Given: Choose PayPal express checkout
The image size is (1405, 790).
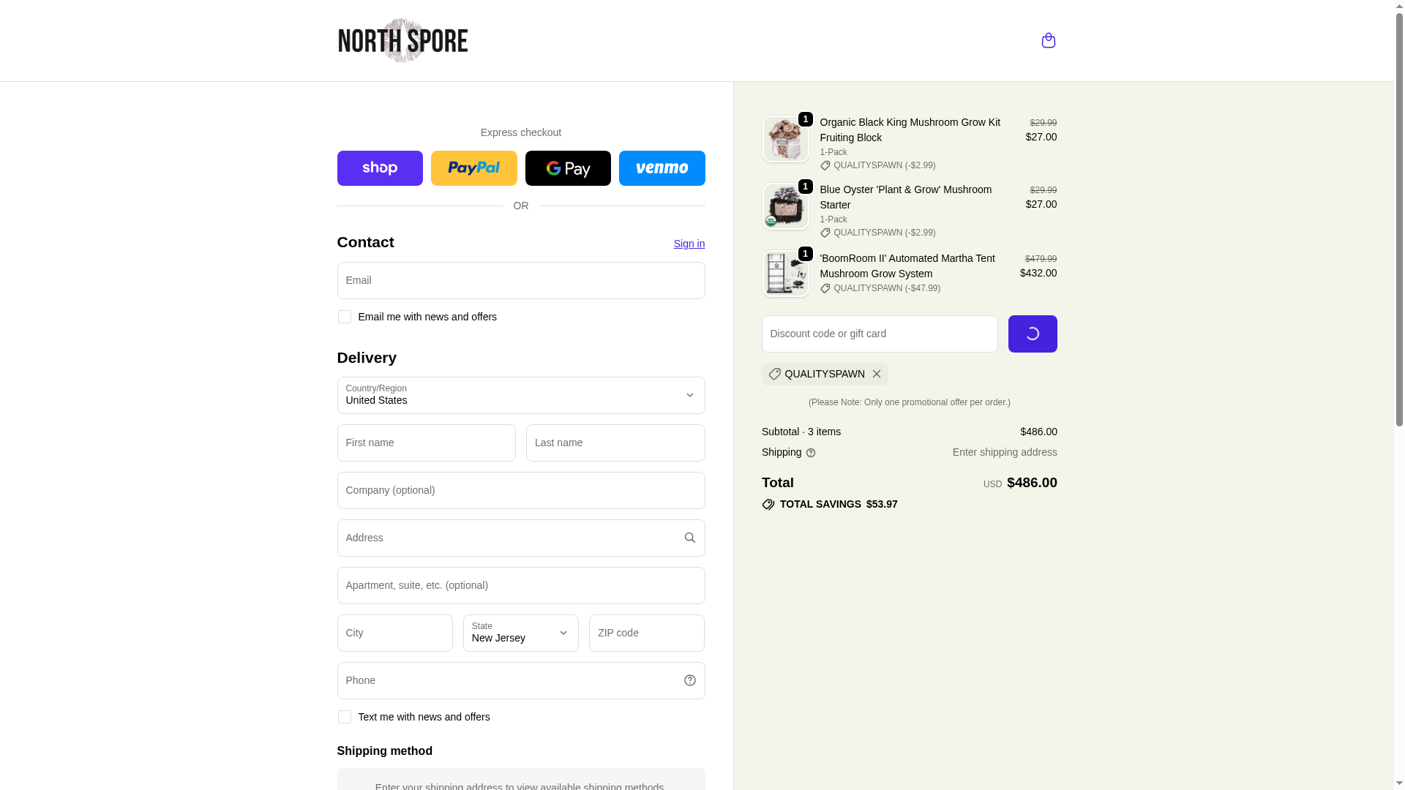Looking at the screenshot, I should click(x=473, y=168).
